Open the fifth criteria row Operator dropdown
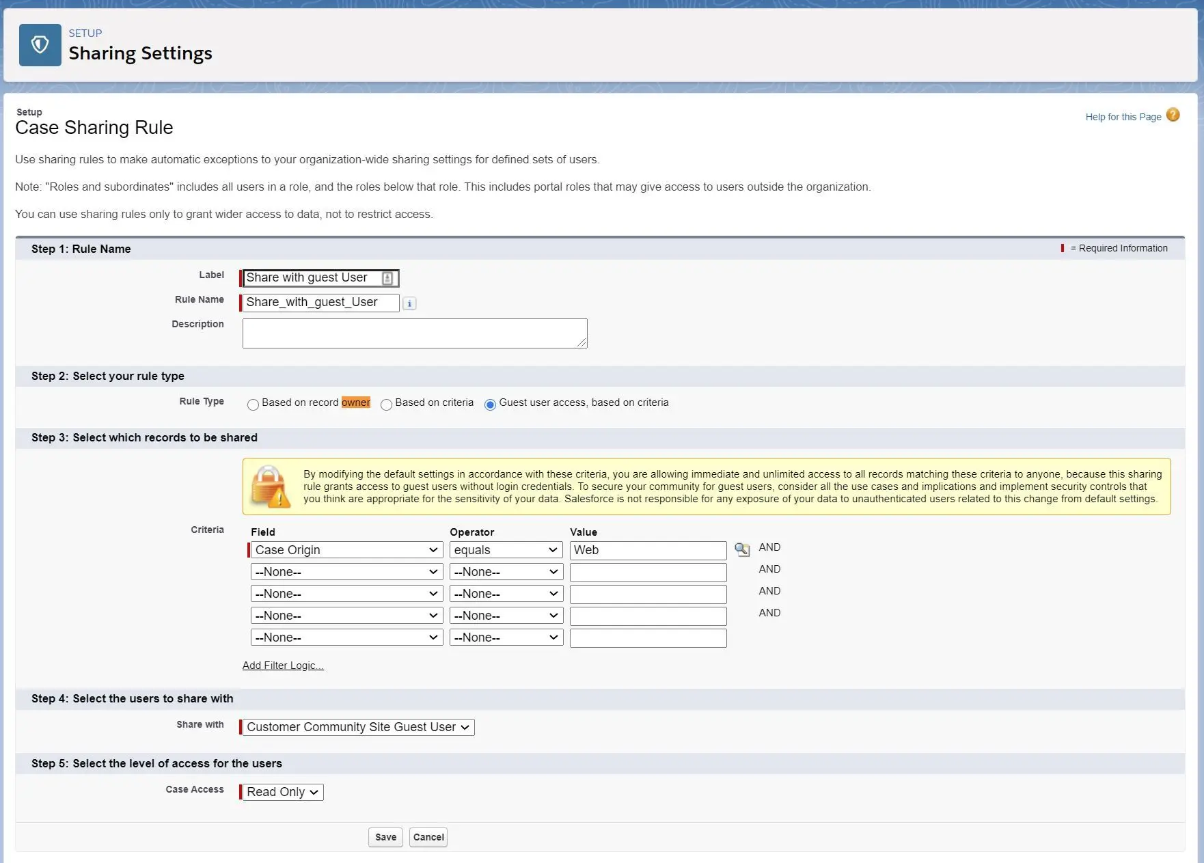1204x863 pixels. 506,638
